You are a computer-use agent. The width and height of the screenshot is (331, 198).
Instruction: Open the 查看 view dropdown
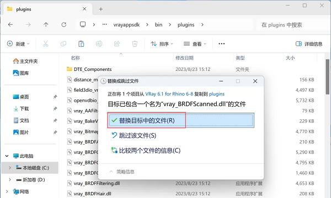pyautogui.click(x=195, y=44)
